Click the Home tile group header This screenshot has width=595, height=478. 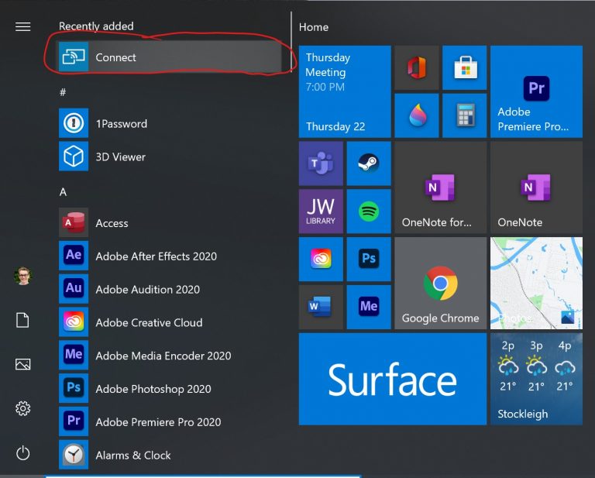[x=314, y=27]
